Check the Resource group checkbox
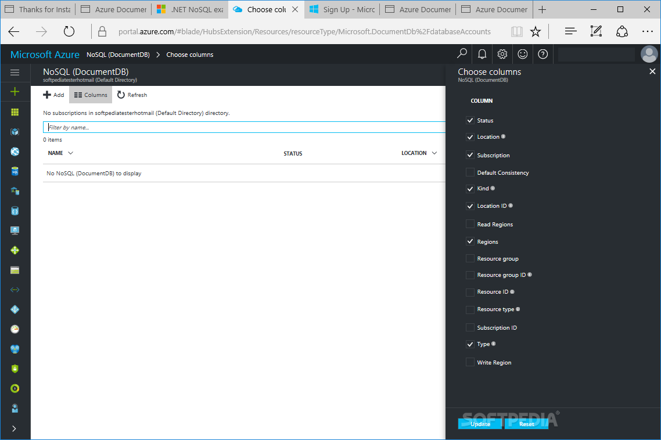 point(470,258)
